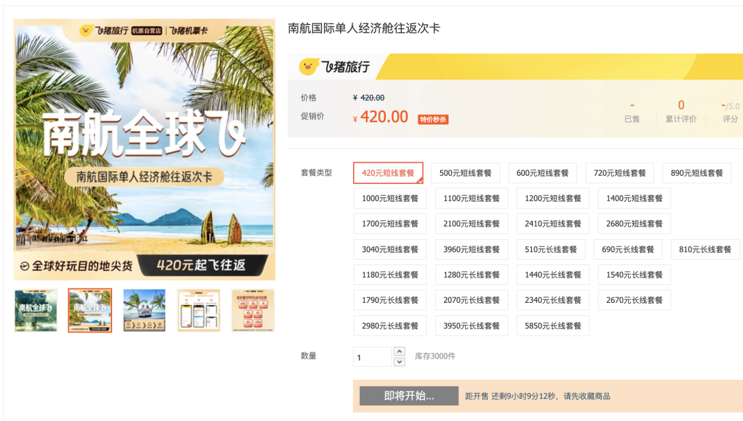Image resolution: width=743 pixels, height=421 pixels.
Task: Select the 500元短线套餐 package option
Action: (x=465, y=173)
